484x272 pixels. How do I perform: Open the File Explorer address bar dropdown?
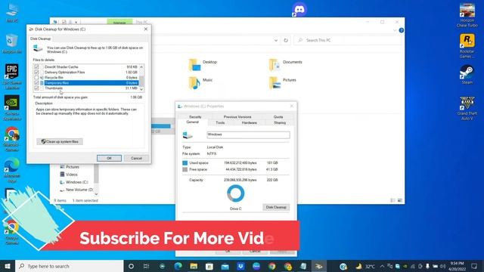point(275,40)
